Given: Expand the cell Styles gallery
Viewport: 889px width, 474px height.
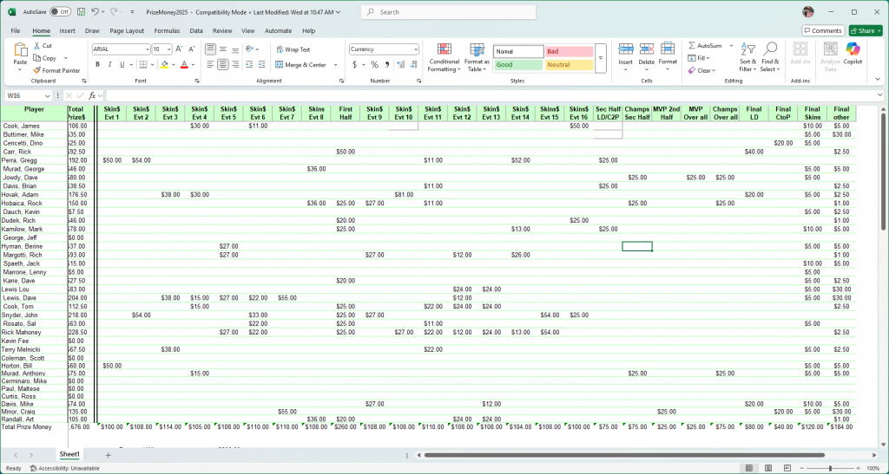Looking at the screenshot, I should (601, 59).
